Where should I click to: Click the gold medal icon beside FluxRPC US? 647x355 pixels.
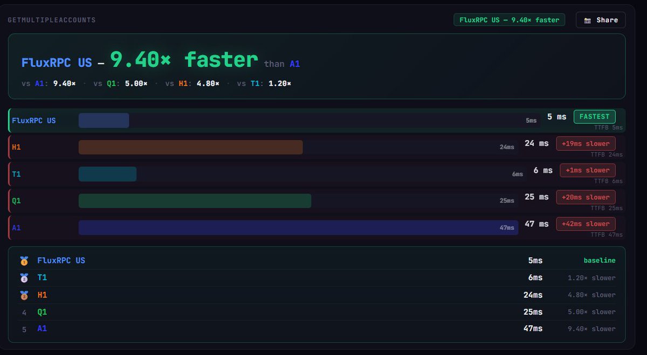pos(24,261)
